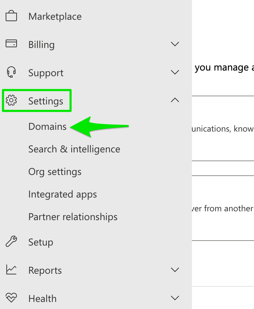Select Integrated apps
Image resolution: width=254 pixels, height=309 pixels.
(x=63, y=194)
